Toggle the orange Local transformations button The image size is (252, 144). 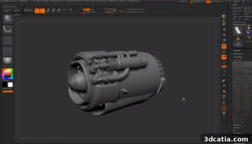pos(224,57)
